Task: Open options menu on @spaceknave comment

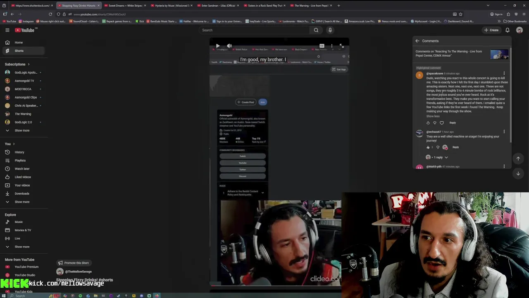Action: [x=504, y=73]
